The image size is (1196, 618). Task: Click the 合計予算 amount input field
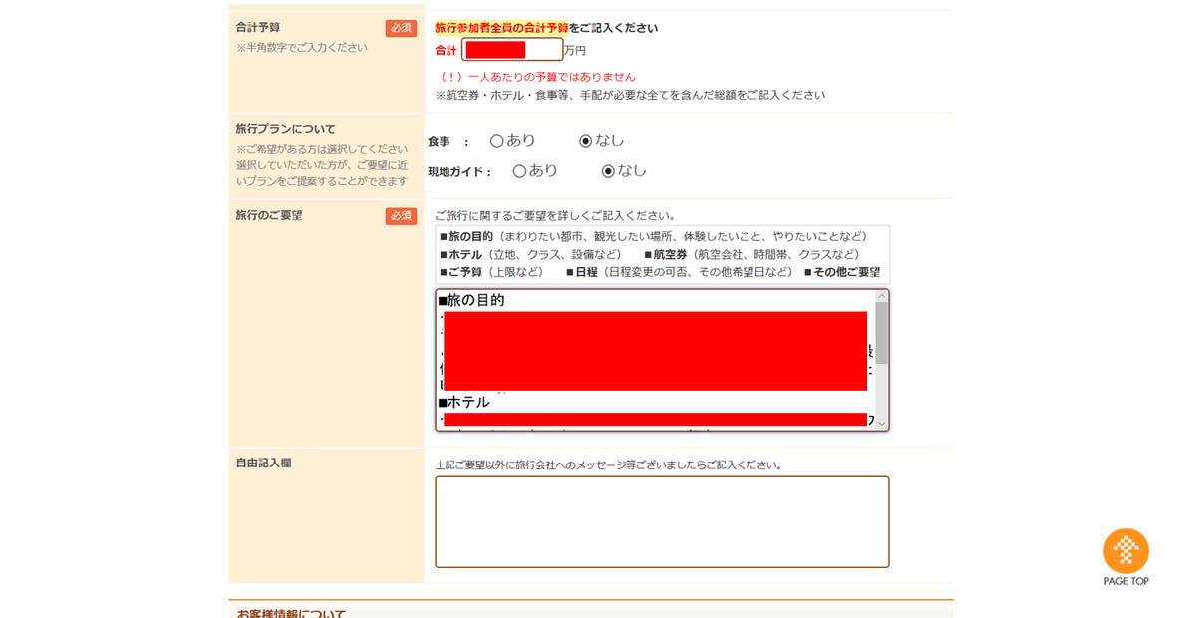(512, 50)
